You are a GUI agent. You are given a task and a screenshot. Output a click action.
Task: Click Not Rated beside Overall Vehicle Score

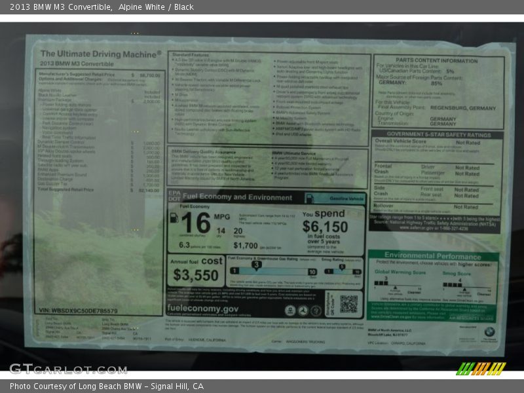pyautogui.click(x=468, y=142)
